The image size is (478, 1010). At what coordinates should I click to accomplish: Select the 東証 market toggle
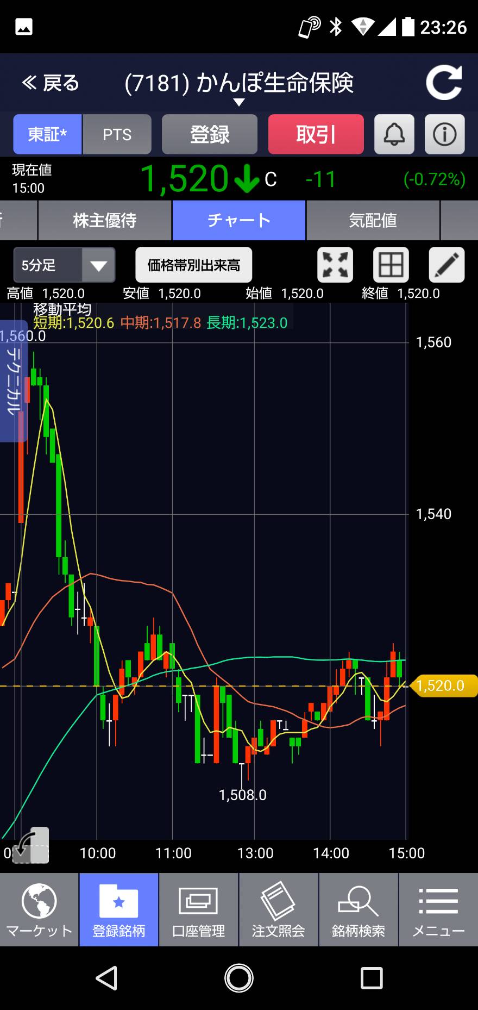pos(48,134)
